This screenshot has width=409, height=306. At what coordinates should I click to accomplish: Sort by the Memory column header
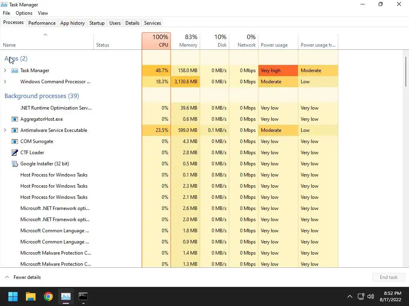185,41
